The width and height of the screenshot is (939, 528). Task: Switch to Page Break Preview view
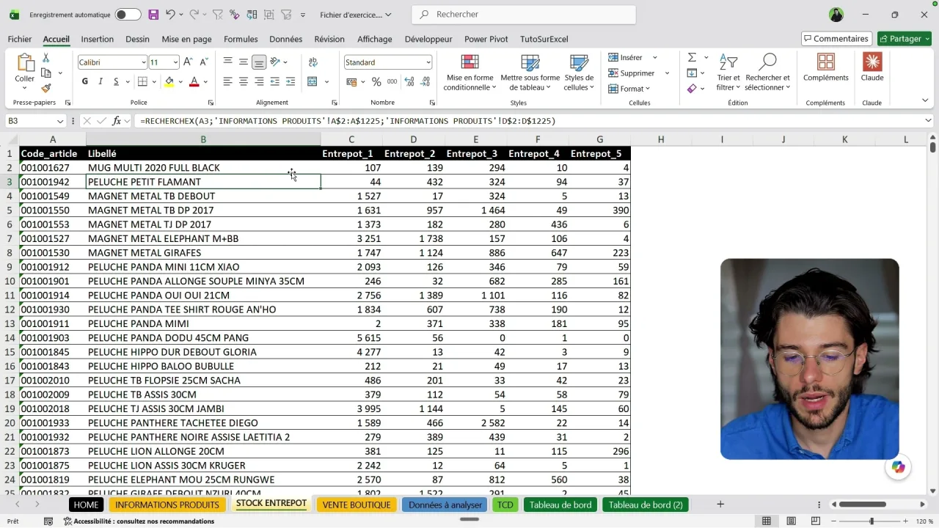coord(816,521)
